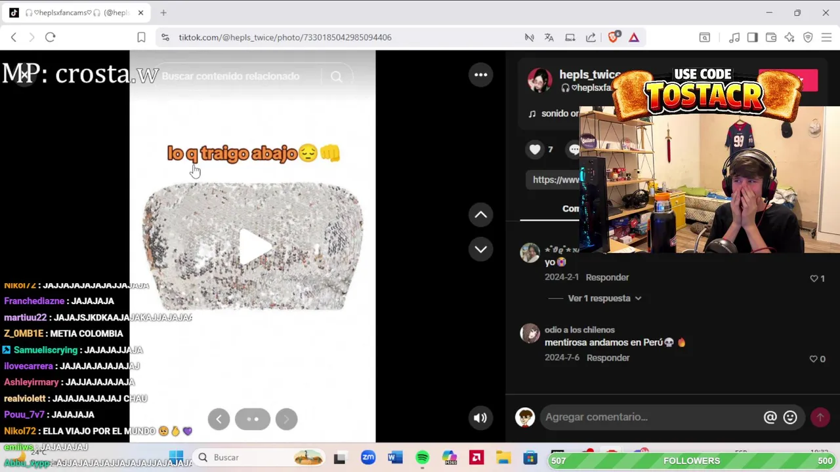
Task: Go to previous post with up chevron
Action: coord(481,214)
